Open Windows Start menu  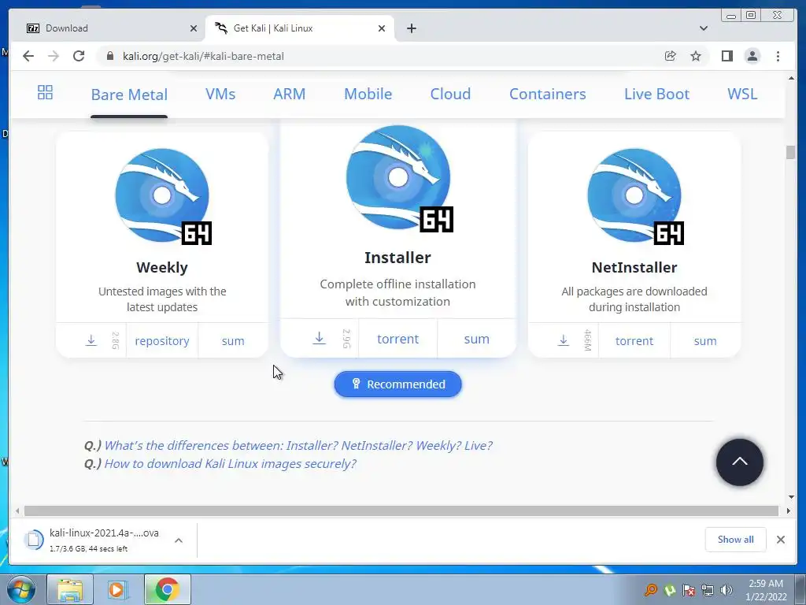tap(20, 589)
